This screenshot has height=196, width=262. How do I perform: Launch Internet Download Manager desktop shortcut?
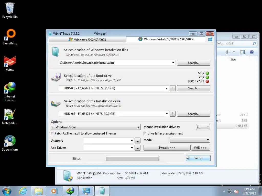click(10, 92)
